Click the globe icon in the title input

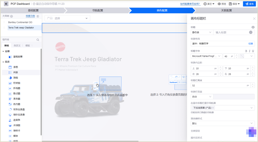click(251, 33)
